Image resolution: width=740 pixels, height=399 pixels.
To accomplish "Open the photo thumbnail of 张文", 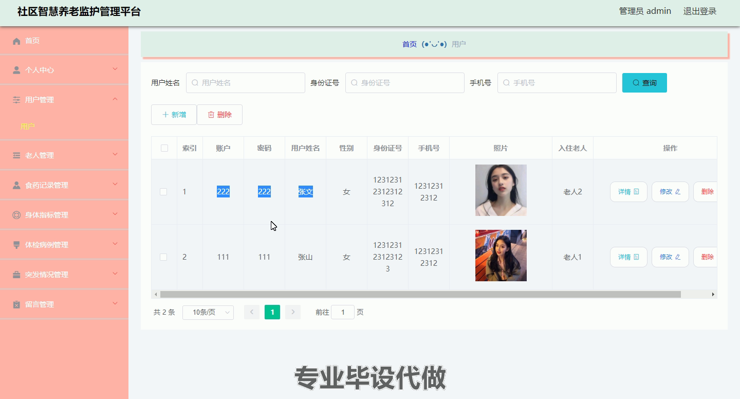I will click(x=501, y=190).
